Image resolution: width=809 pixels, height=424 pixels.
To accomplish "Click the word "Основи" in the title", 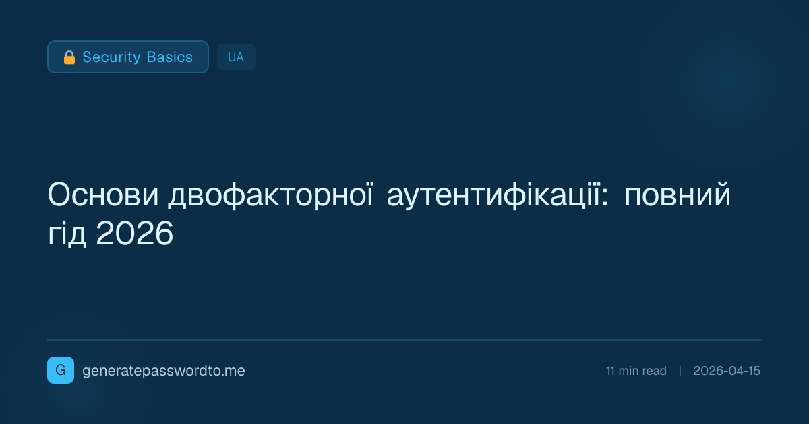I will tap(103, 197).
